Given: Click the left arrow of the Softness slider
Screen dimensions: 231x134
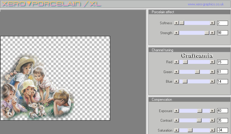Looking at the screenshot, I should click(x=177, y=23).
